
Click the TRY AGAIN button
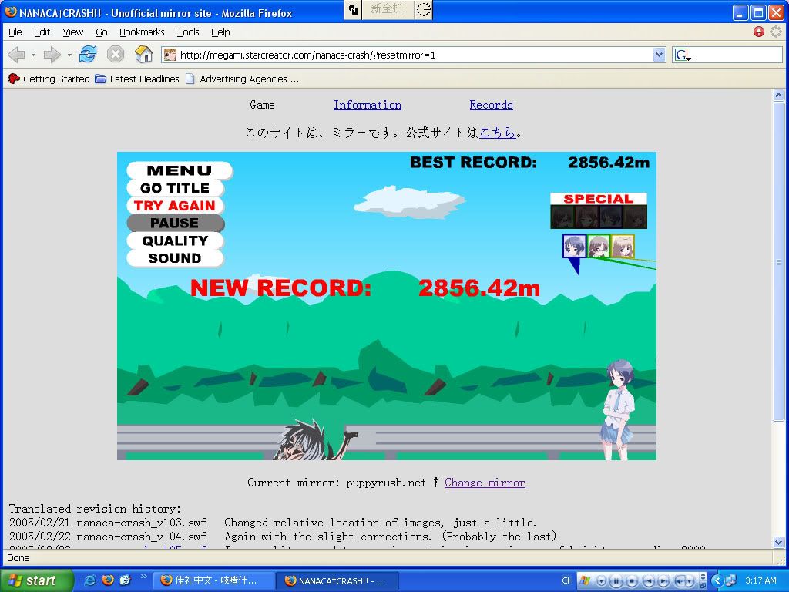pos(175,206)
